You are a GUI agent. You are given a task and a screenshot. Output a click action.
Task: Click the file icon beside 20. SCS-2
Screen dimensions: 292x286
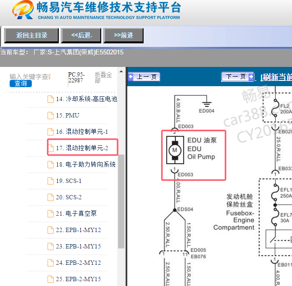pyautogui.click(x=51, y=197)
